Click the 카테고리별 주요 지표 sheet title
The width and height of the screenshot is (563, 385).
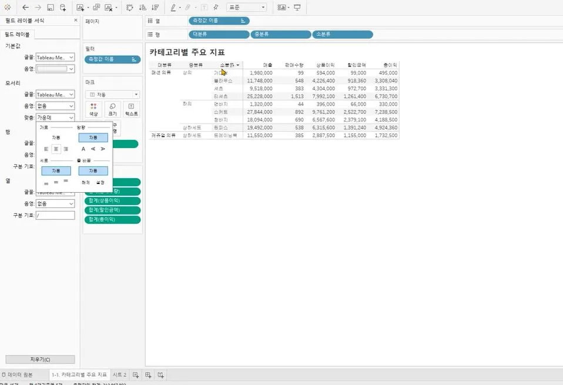(x=187, y=52)
